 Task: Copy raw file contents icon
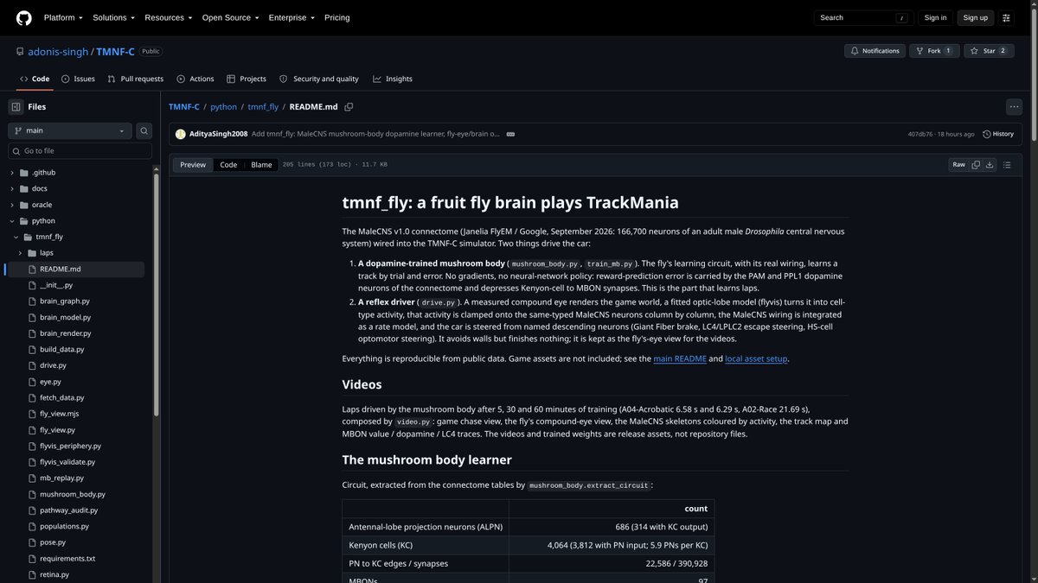976,164
